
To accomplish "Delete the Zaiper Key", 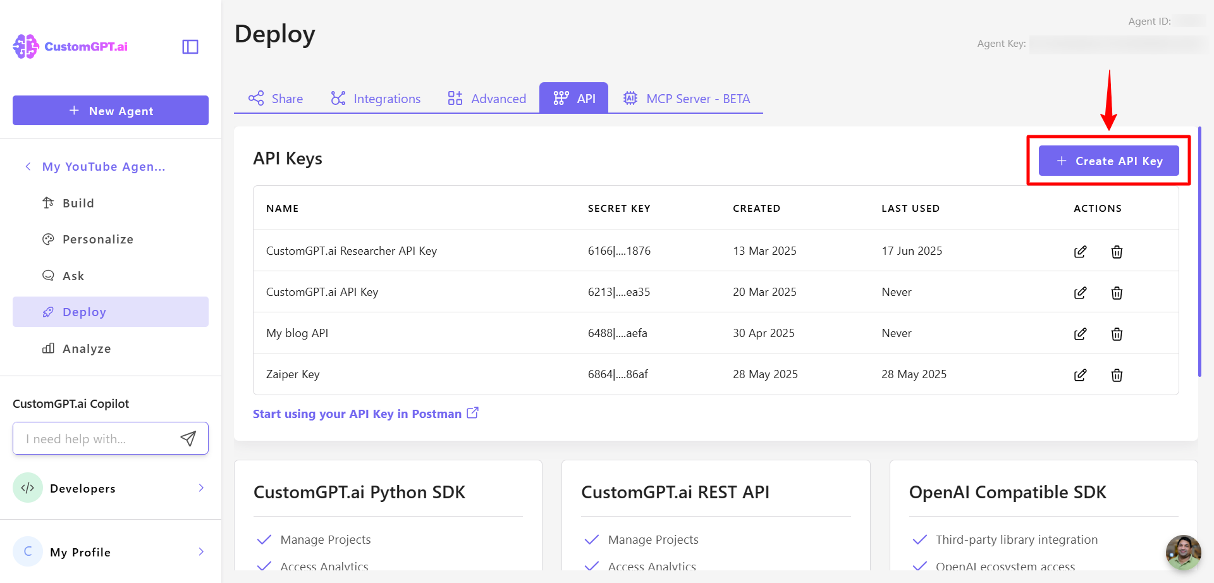I will pyautogui.click(x=1117, y=375).
